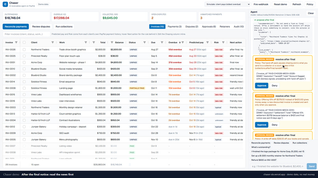
Task: Open the Risk column filter icon
Action: (x=223, y=42)
